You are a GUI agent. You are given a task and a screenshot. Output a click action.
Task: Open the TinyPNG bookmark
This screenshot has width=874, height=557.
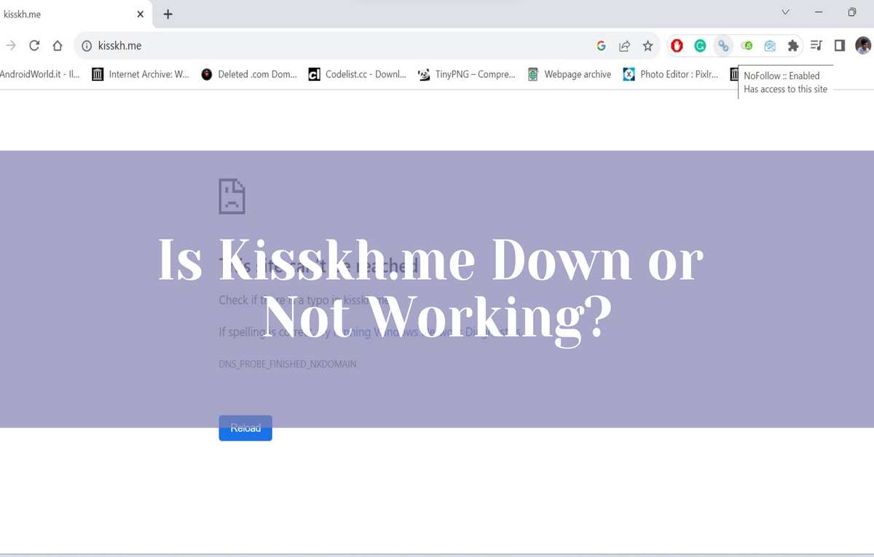click(x=467, y=74)
